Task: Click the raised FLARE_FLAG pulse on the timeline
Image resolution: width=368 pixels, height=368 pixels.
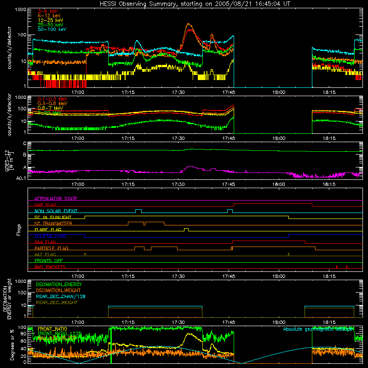Action: click(186, 230)
